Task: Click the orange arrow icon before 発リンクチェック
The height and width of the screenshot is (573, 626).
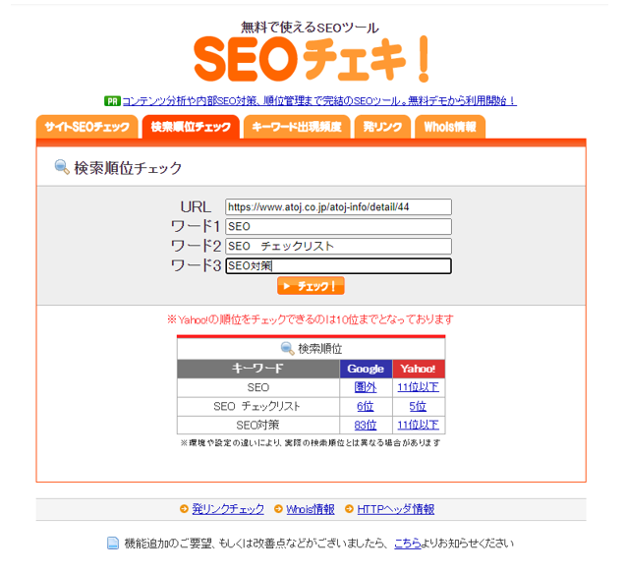Action: [184, 509]
